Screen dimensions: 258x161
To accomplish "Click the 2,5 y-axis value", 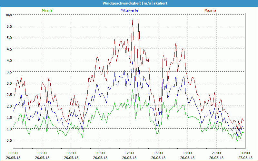I will [9, 94].
